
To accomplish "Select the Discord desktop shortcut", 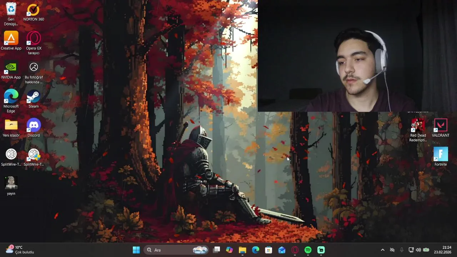I will pos(34,128).
